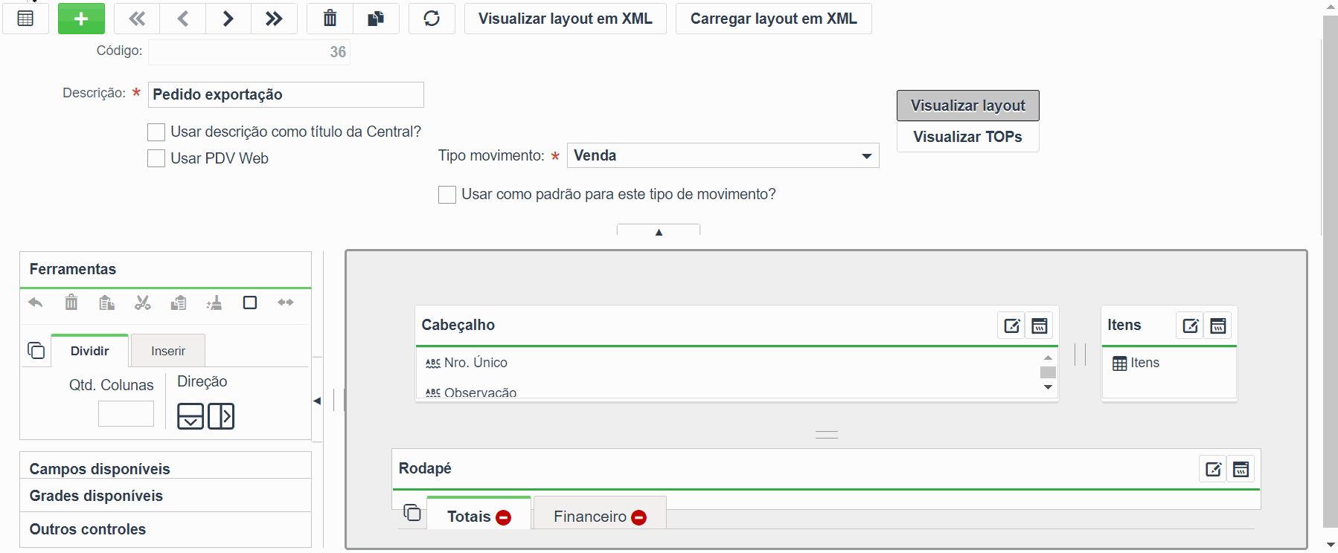Click the copy clipboard icon in Ferramentas
The image size is (1338, 553).
tap(106, 303)
